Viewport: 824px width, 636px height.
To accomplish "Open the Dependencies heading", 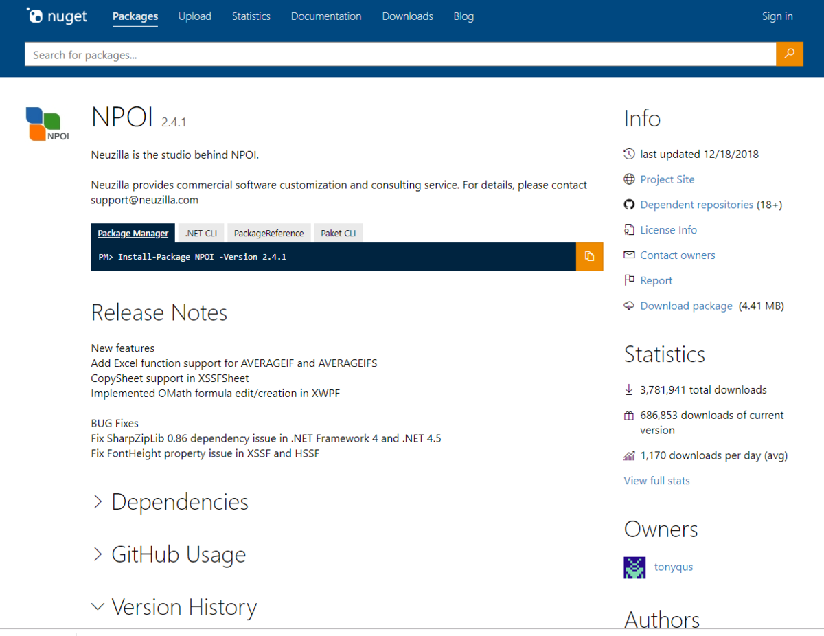I will tap(180, 502).
